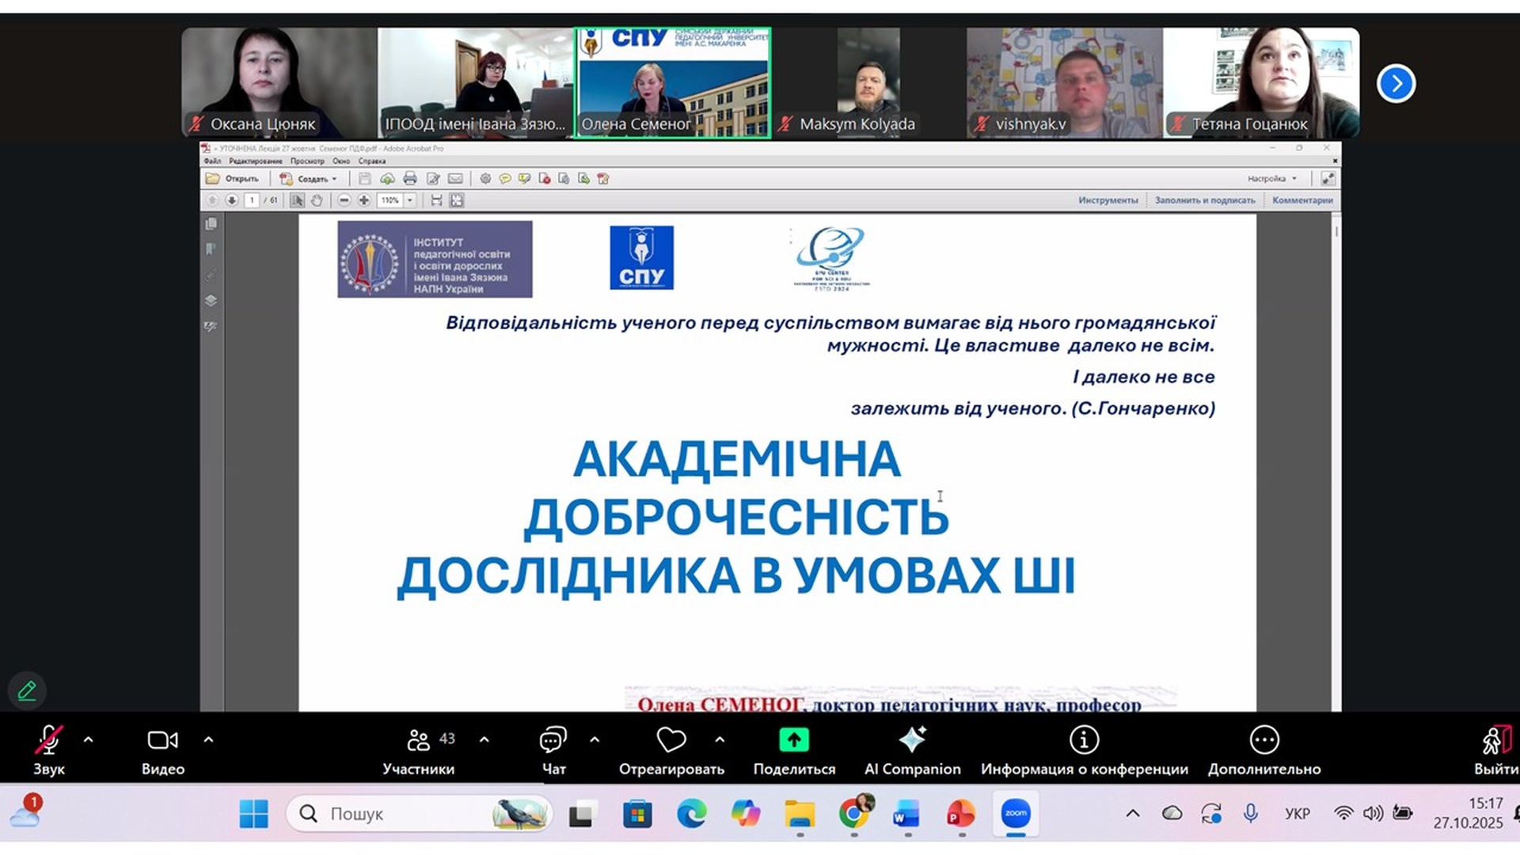This screenshot has width=1520, height=855.
Task: Expand video options arrow next to Видео
Action: click(x=208, y=739)
